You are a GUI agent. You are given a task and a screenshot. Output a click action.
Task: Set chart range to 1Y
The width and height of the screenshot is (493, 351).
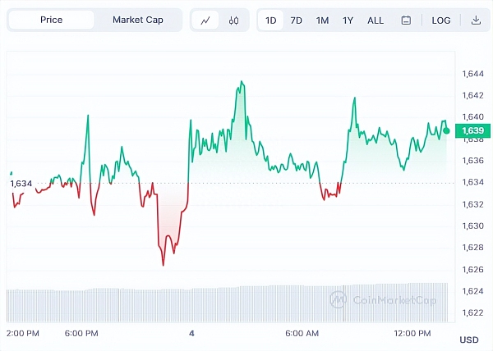348,21
